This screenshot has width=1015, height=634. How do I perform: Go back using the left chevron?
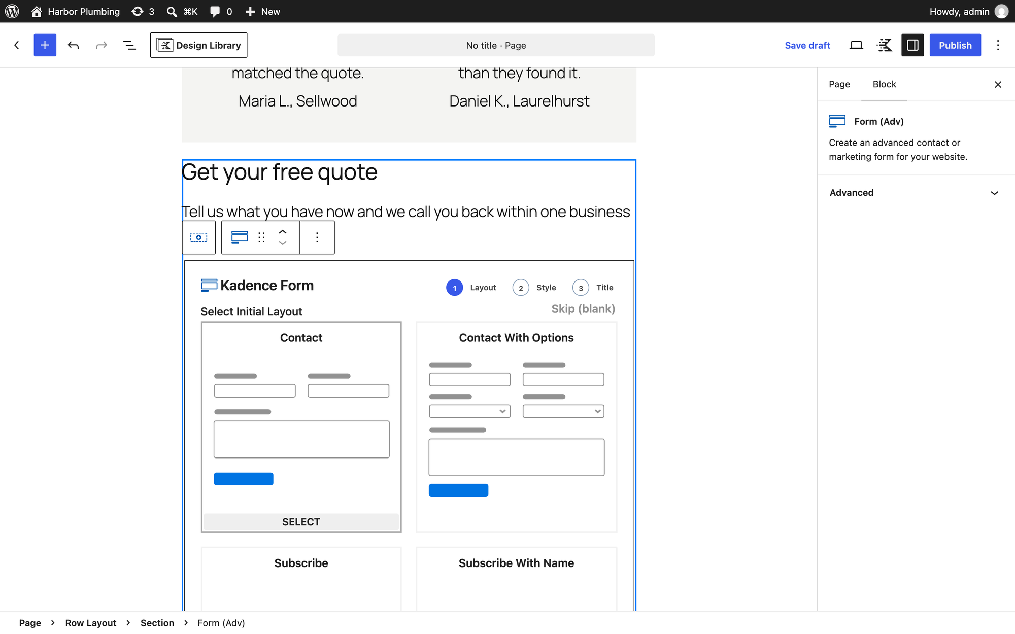[17, 45]
